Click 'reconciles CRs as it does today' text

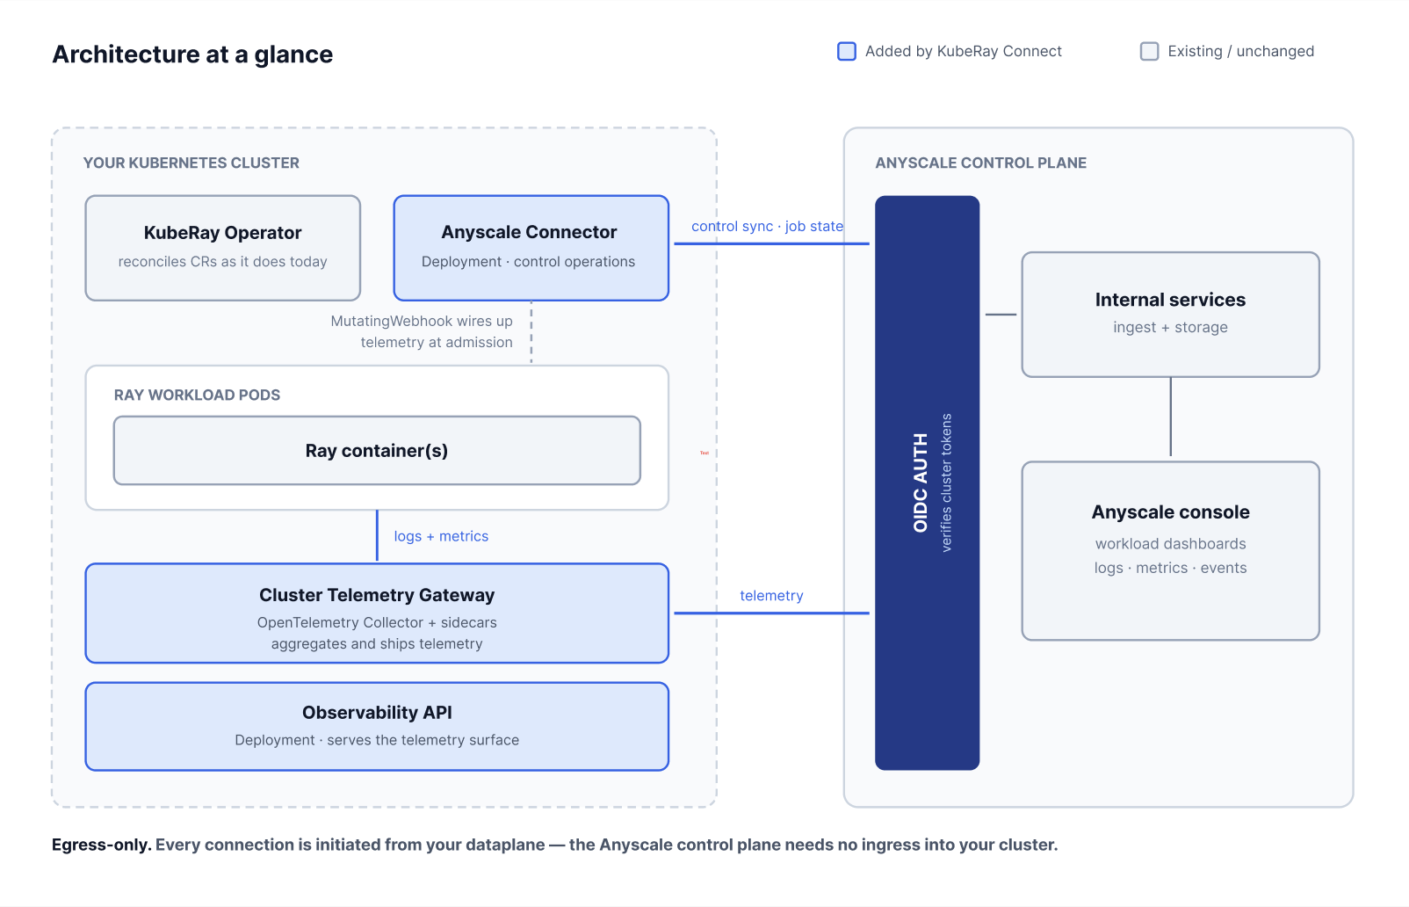tap(223, 261)
